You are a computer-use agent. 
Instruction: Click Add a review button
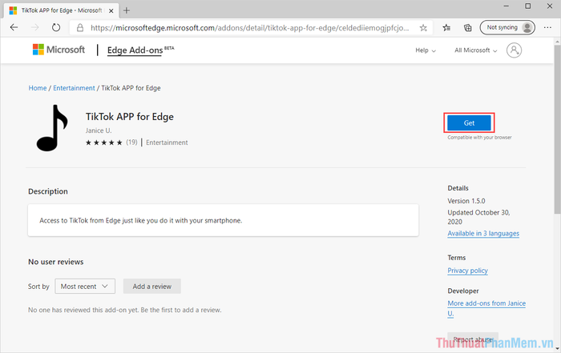coord(152,287)
